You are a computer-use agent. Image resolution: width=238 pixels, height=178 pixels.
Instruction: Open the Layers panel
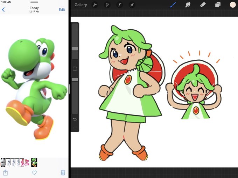click(218, 5)
